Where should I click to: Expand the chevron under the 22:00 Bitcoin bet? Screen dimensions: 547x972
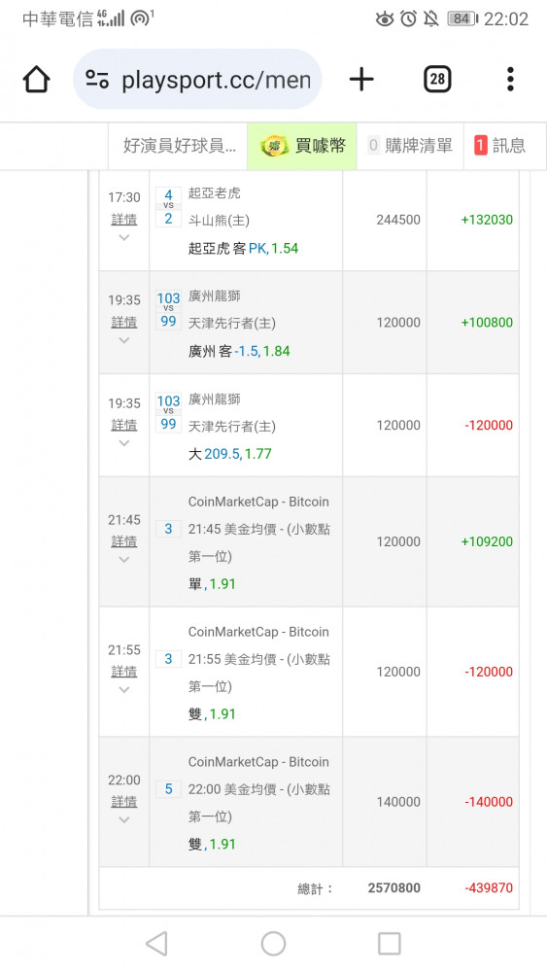pos(124,819)
